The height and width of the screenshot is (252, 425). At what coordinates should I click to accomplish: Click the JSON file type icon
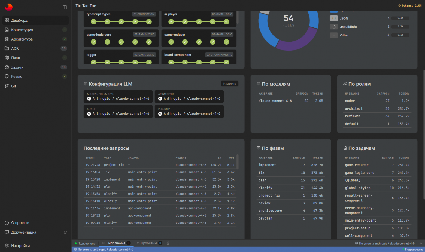(334, 18)
